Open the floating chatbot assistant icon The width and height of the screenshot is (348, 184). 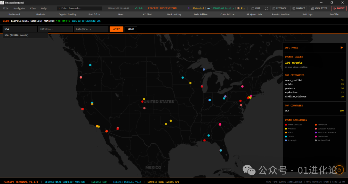click(x=339, y=170)
